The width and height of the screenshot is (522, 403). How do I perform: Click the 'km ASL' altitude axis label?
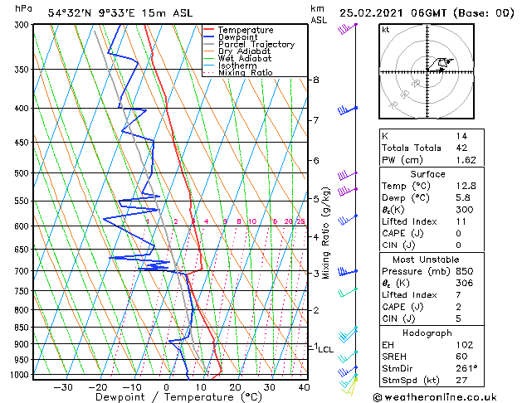[319, 14]
